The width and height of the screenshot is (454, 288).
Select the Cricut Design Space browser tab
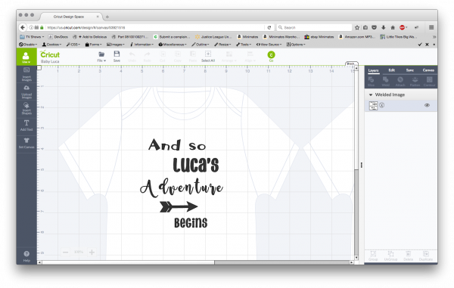pyautogui.click(x=71, y=17)
